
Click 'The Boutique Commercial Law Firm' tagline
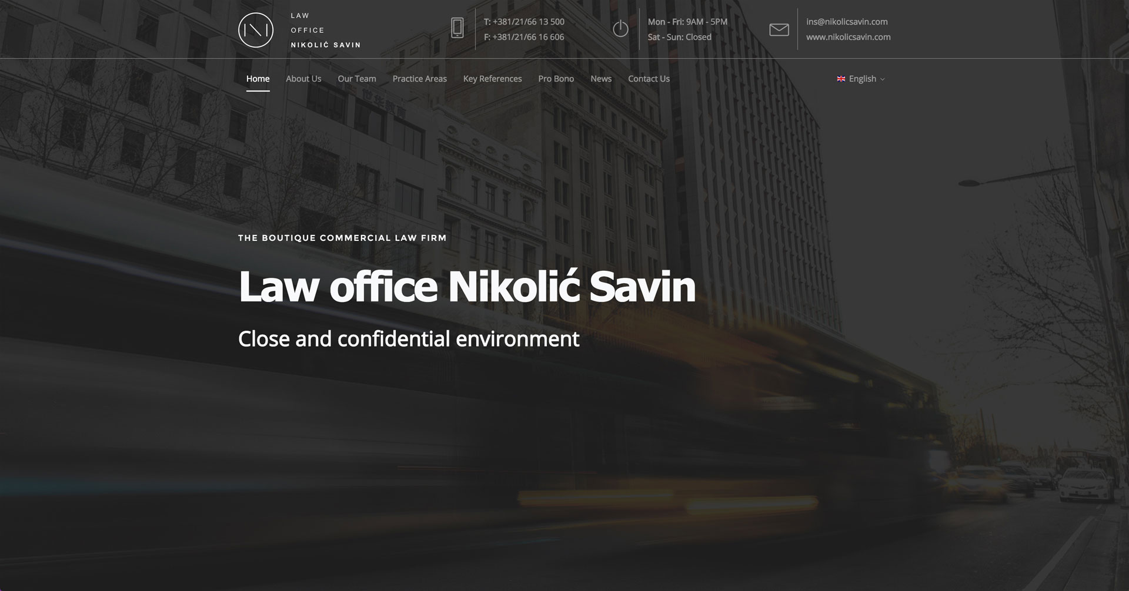[342, 238]
